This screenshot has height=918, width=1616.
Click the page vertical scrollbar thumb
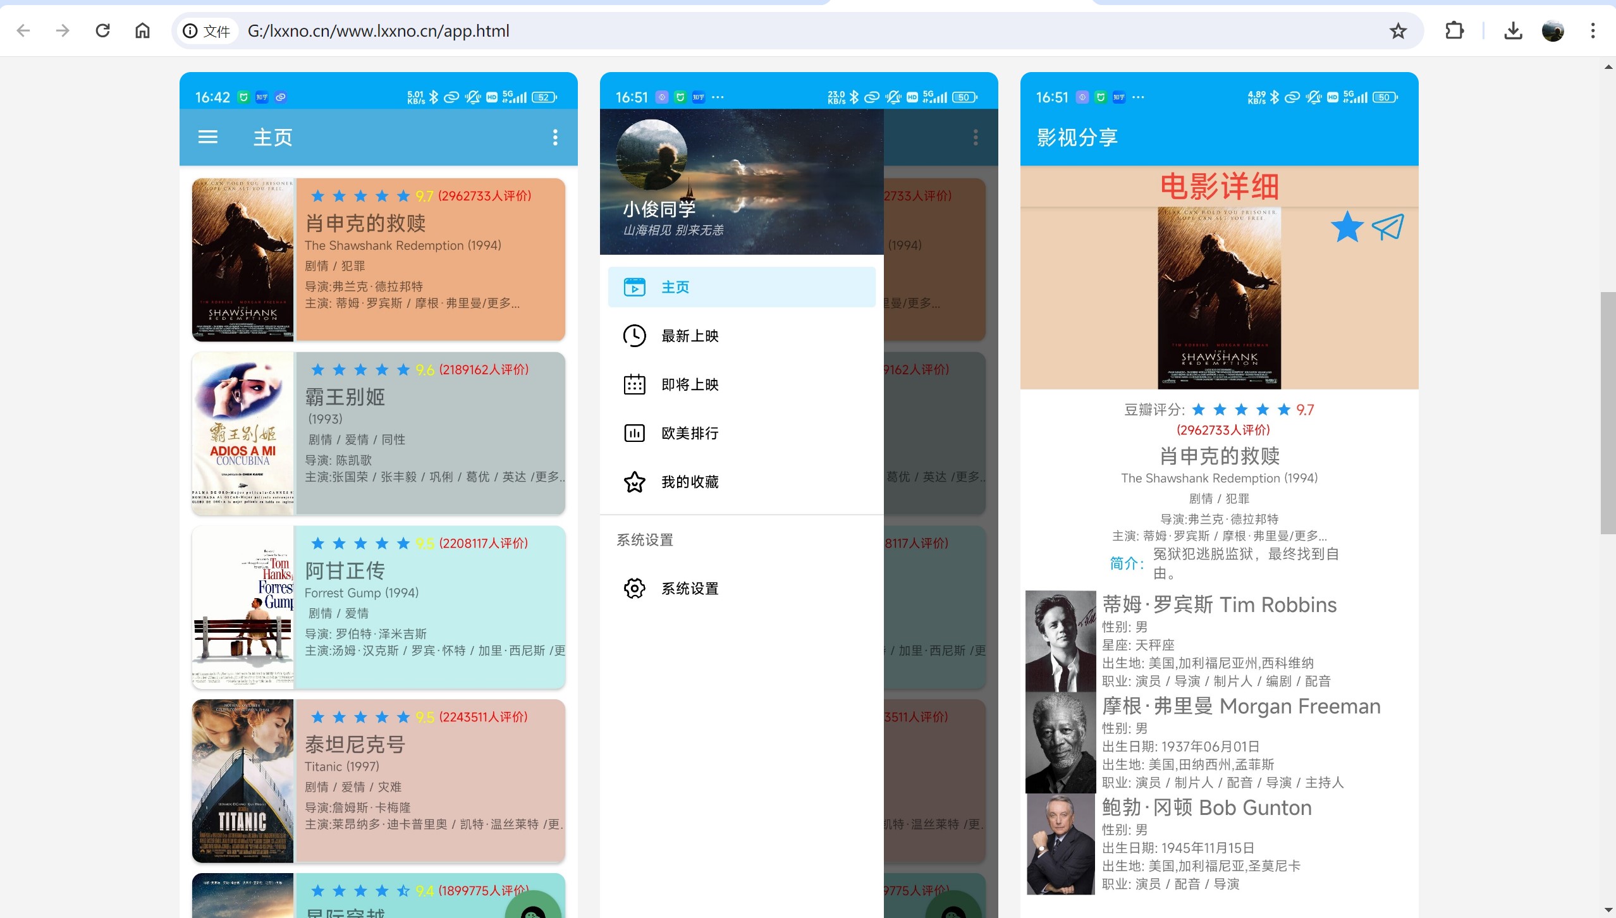point(1608,412)
